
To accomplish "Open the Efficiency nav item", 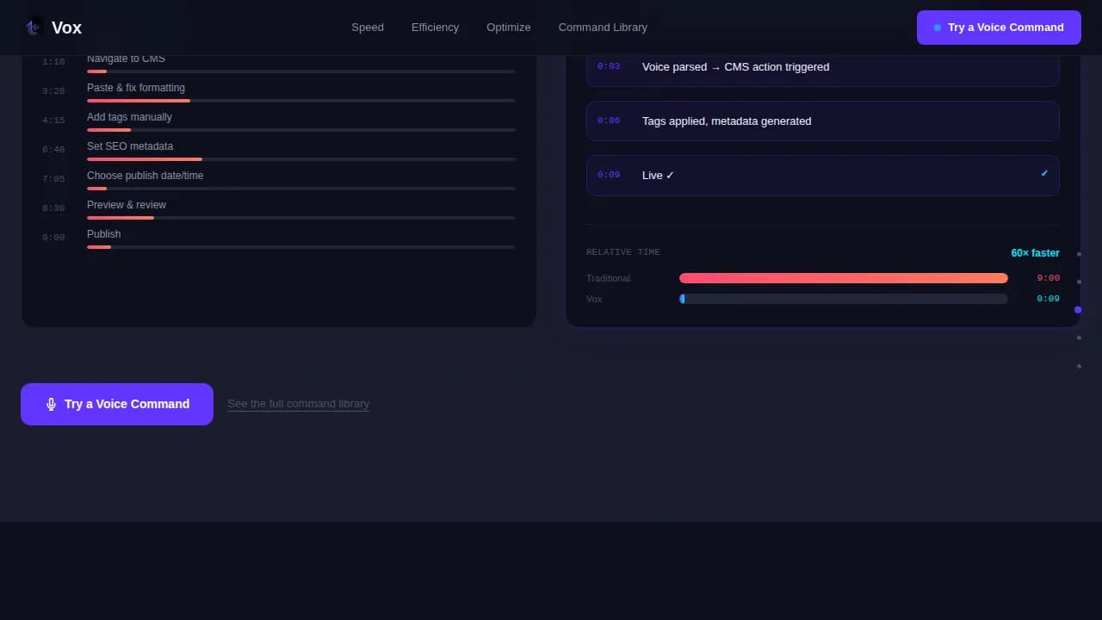I will (x=435, y=27).
